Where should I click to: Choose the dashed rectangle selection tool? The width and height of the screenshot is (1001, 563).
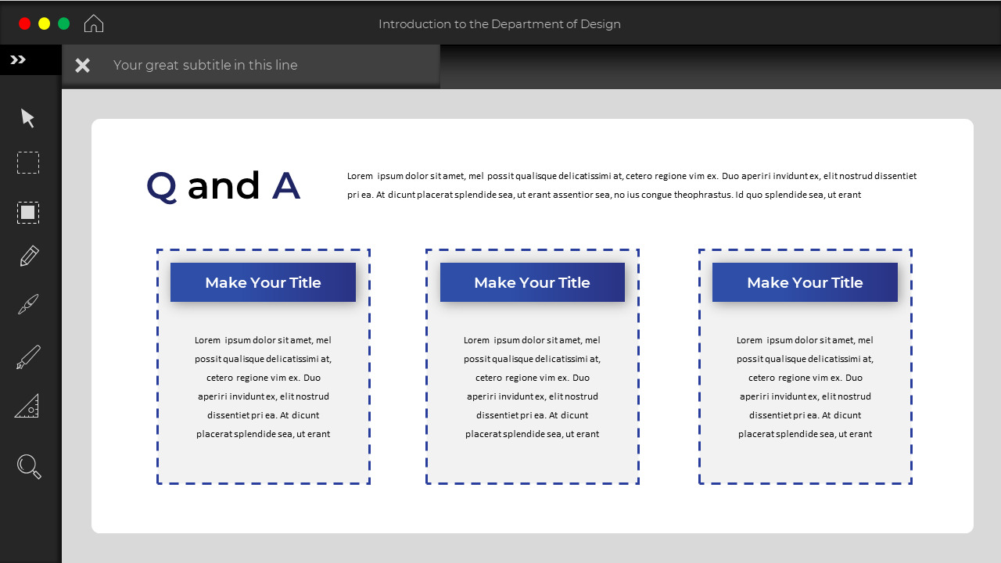click(27, 163)
